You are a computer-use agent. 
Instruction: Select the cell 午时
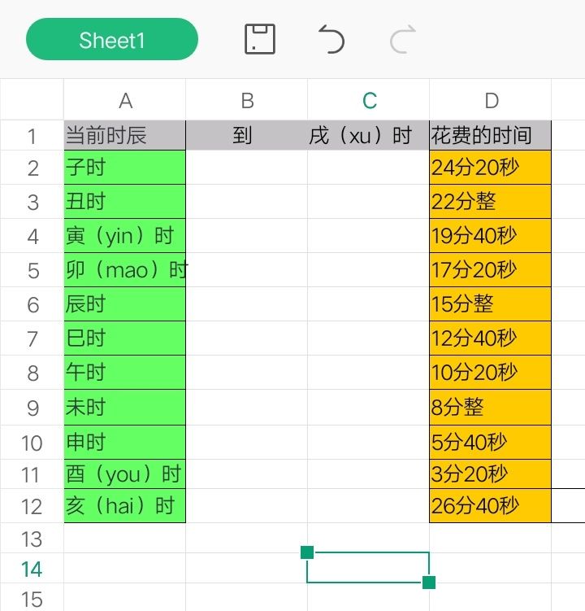(125, 373)
